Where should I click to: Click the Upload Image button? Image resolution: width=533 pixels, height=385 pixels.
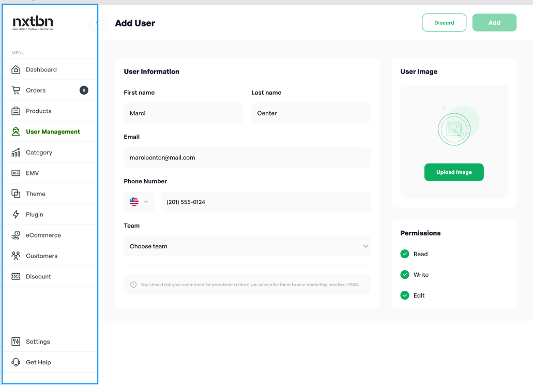tap(454, 172)
